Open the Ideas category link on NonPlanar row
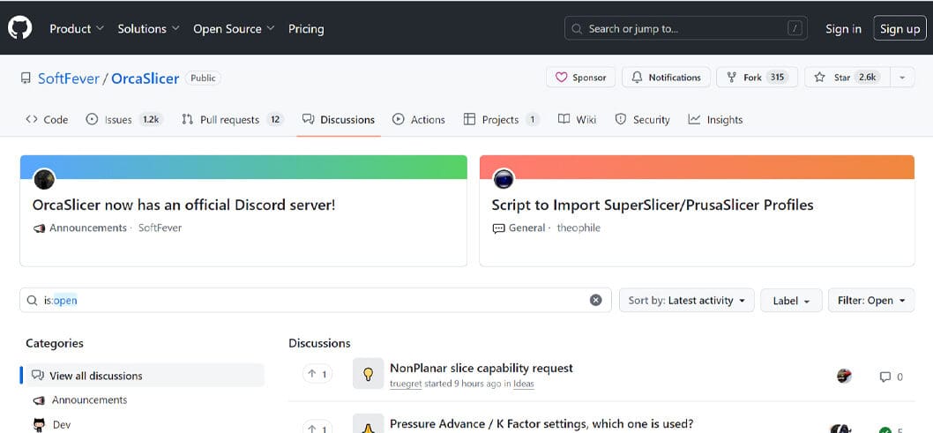933x433 pixels. (x=524, y=384)
